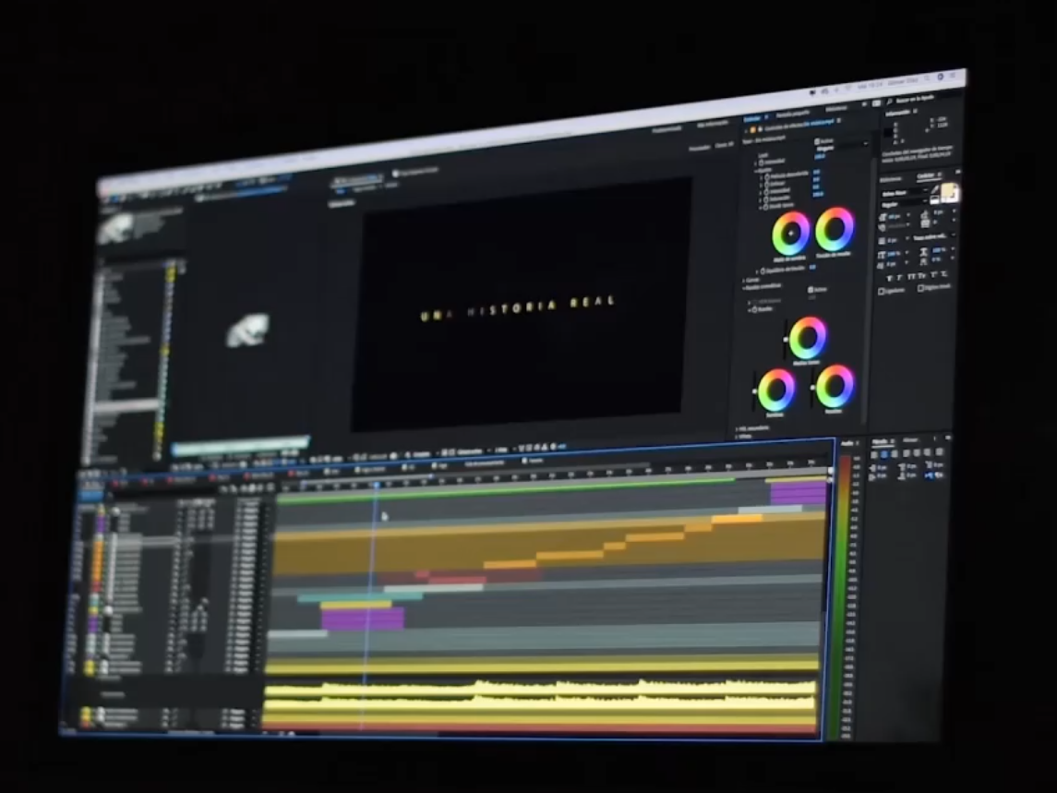Expand the Viñeta section
1057x793 pixels.
click(x=736, y=437)
